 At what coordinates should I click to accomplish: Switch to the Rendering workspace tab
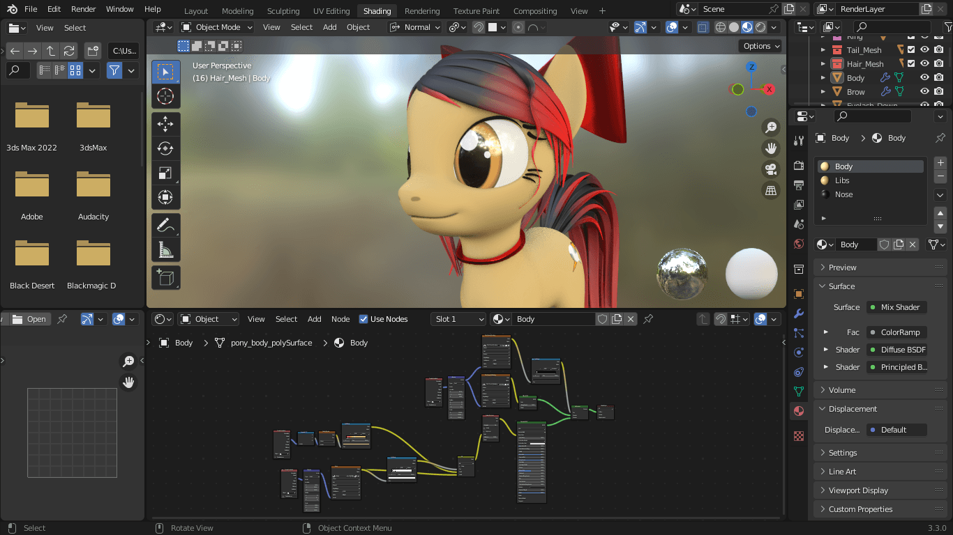pos(422,11)
